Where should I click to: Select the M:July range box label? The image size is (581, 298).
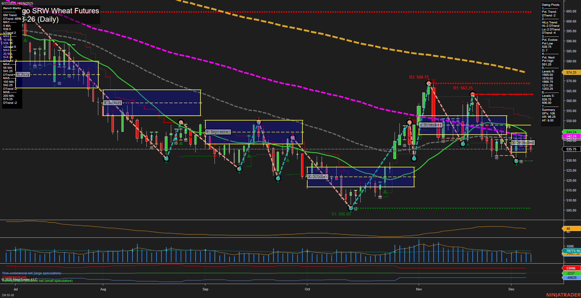pyautogui.click(x=23, y=74)
